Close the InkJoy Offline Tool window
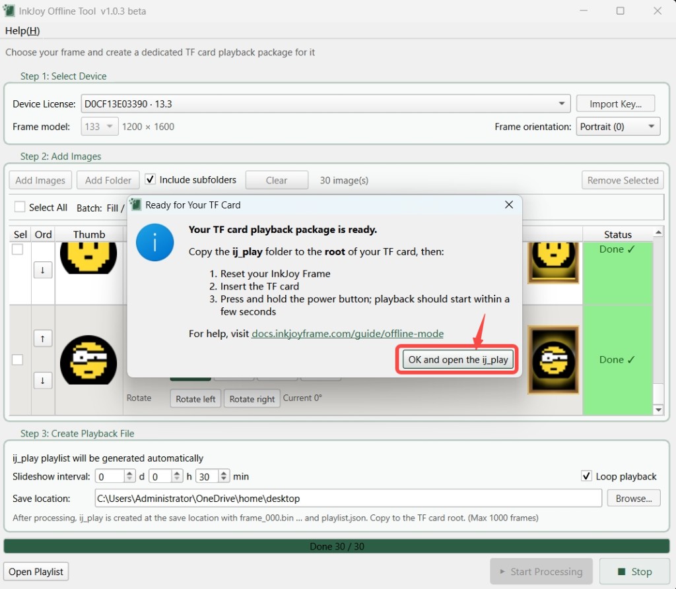The width and height of the screenshot is (676, 589). pos(657,11)
